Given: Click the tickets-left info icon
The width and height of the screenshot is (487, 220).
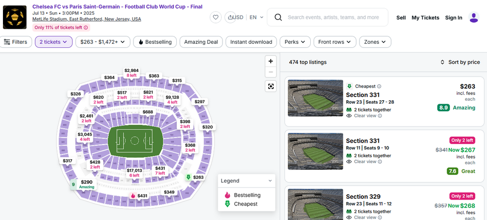Looking at the screenshot, I should 86,28.
